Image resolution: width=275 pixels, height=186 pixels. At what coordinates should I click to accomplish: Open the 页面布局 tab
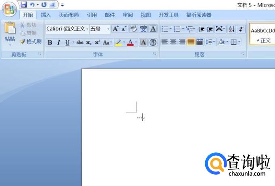click(x=69, y=15)
